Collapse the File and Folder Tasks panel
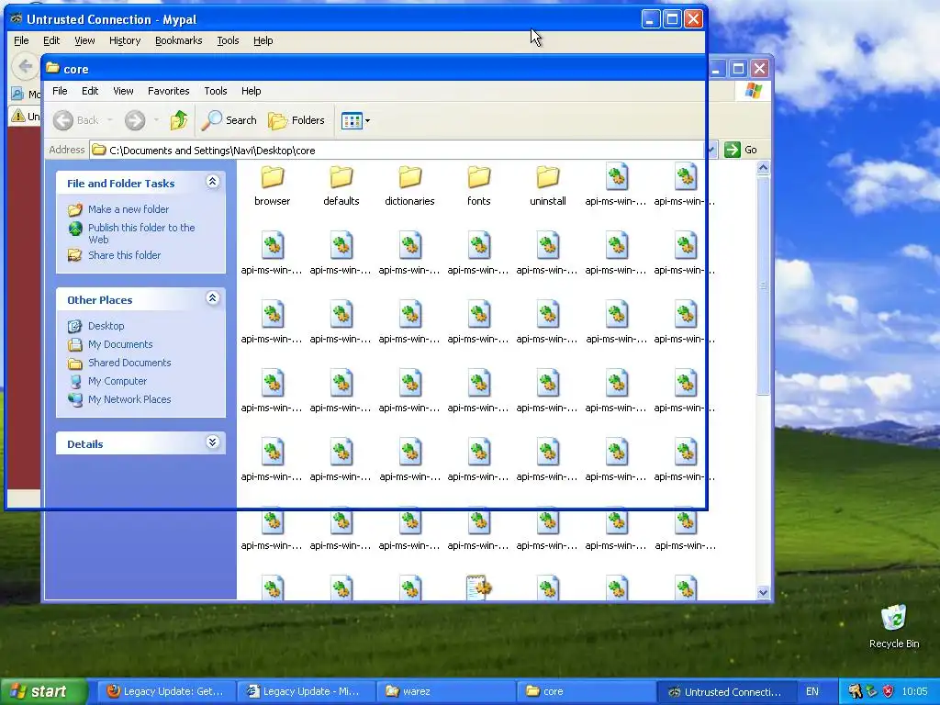The height and width of the screenshot is (705, 940). pos(212,182)
